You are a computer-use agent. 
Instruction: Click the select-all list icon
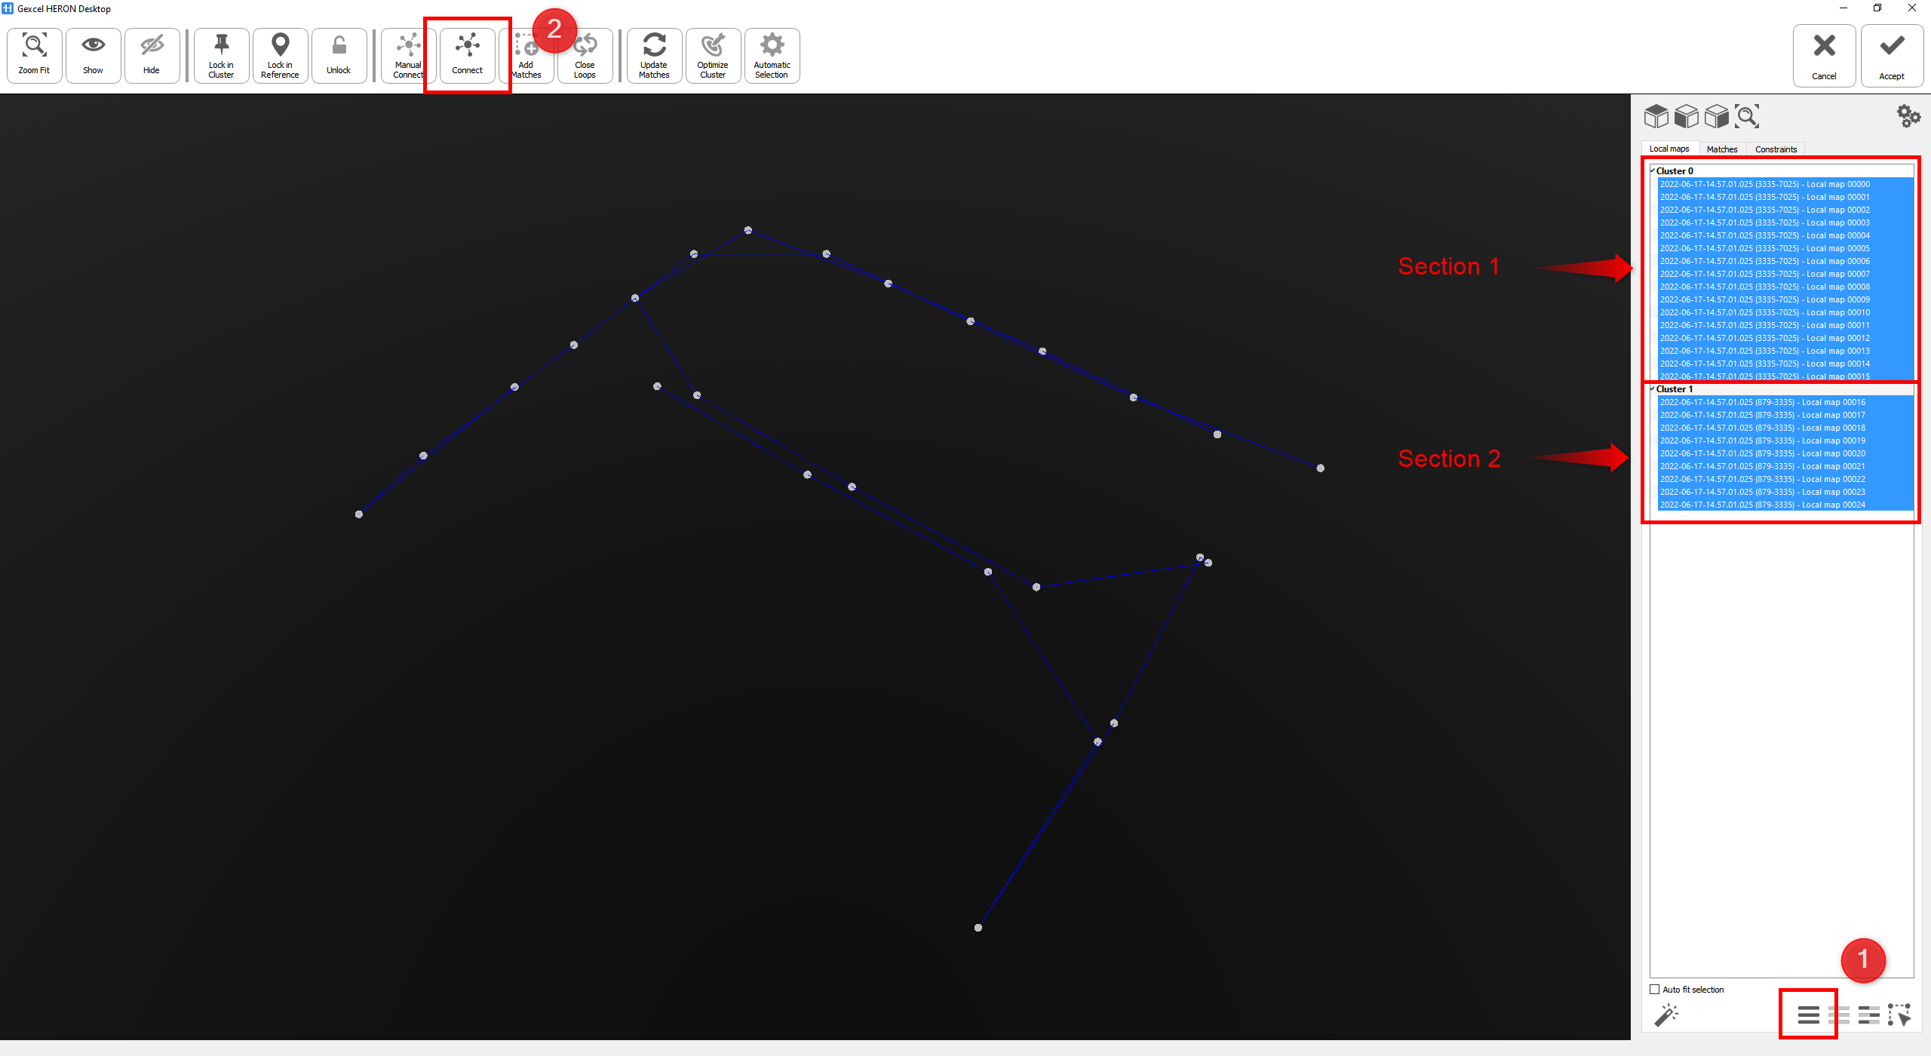[1808, 1015]
